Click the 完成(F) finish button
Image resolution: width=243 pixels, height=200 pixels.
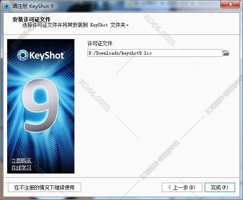coord(220,187)
